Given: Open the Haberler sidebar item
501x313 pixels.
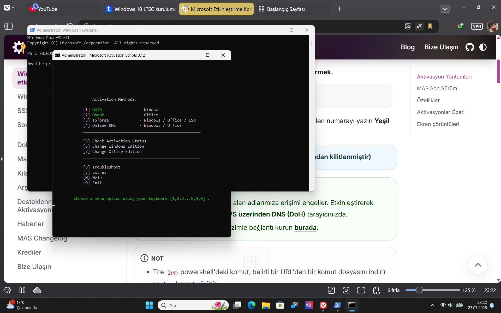Looking at the screenshot, I should (x=31, y=224).
